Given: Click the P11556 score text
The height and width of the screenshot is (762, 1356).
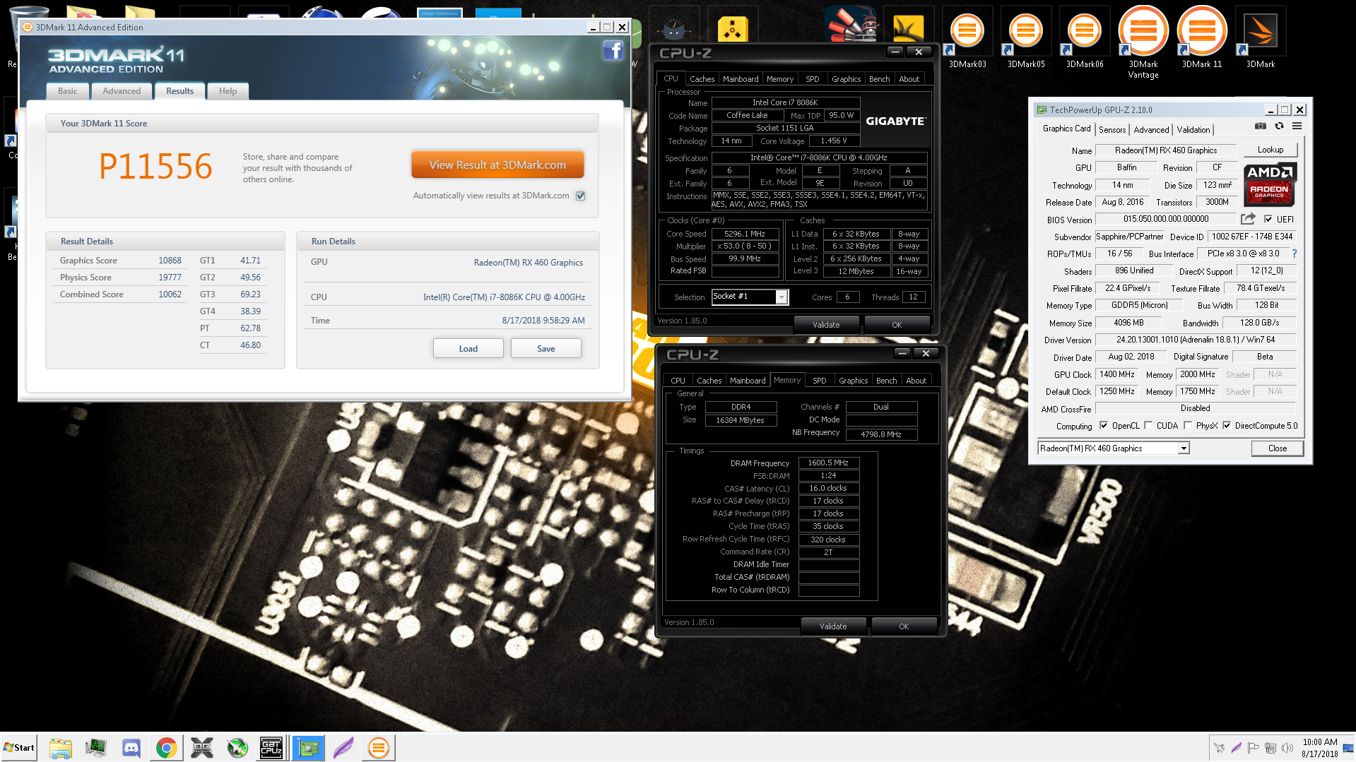Looking at the screenshot, I should (x=155, y=167).
